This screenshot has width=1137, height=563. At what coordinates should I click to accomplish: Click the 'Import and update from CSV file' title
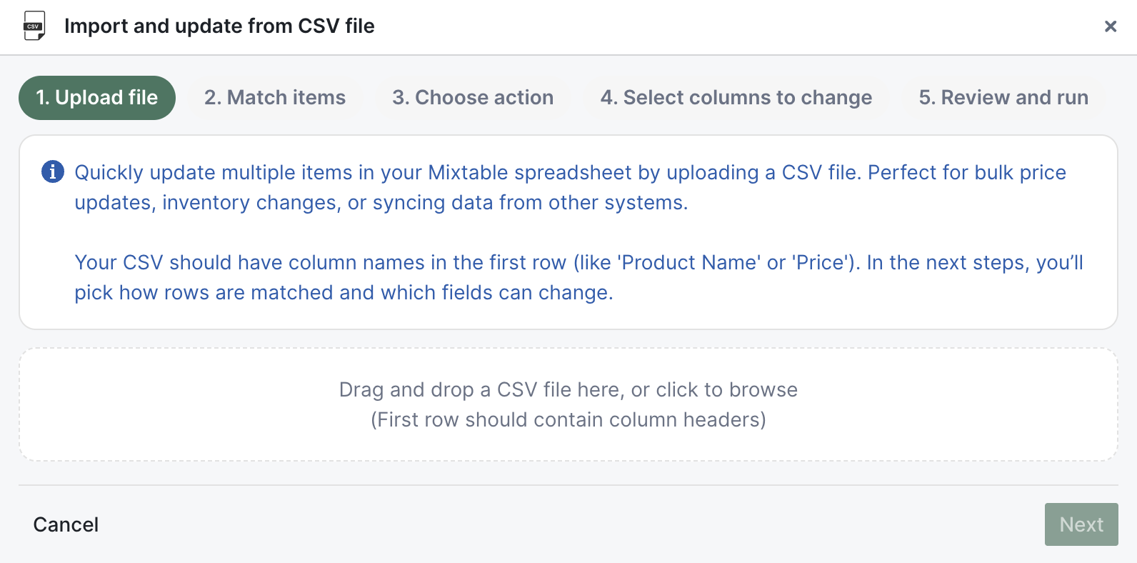[219, 26]
